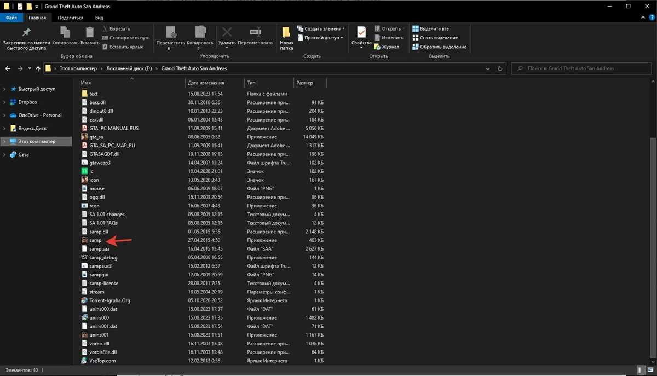Select Этот компьютер in the navigation pane

point(36,141)
